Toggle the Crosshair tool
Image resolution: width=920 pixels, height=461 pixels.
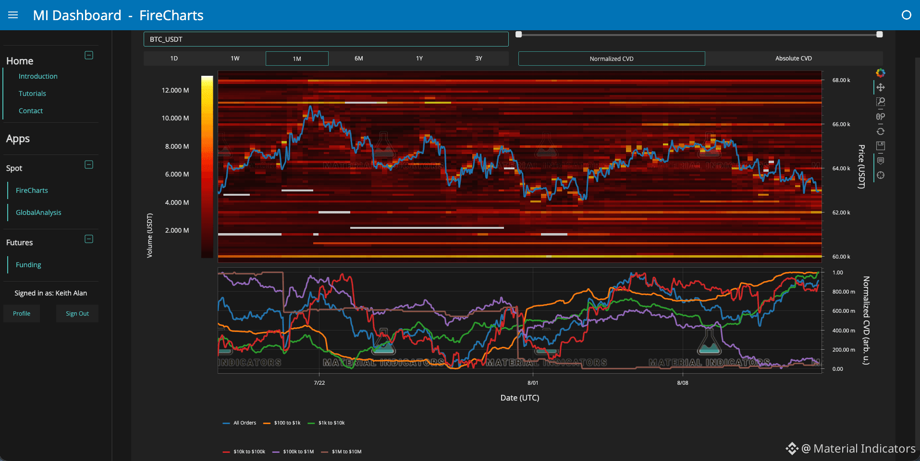[x=880, y=175]
